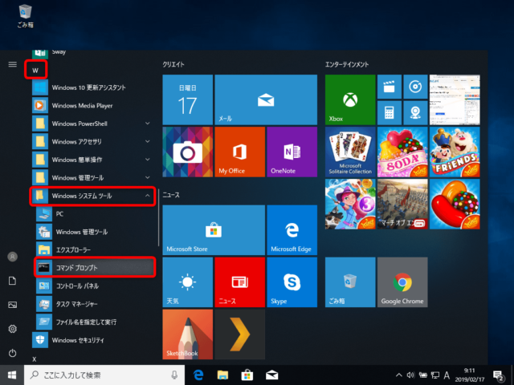This screenshot has height=385, width=514.
Task: Click the Windows Start button
Action: [12, 375]
